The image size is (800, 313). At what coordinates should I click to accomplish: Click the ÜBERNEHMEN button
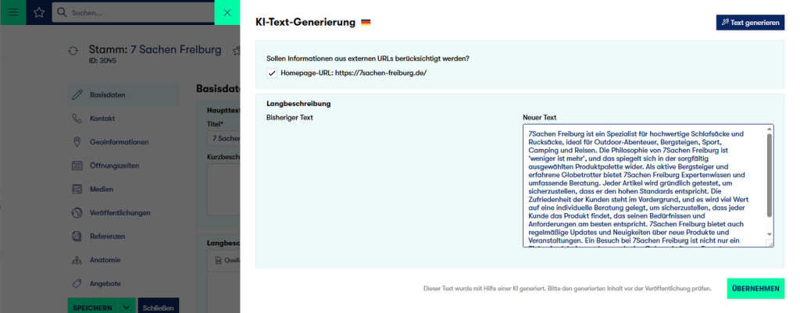tap(755, 289)
